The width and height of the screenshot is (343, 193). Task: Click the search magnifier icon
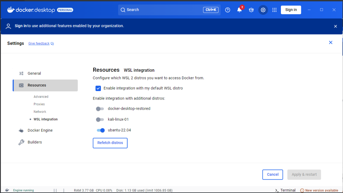[x=123, y=10]
